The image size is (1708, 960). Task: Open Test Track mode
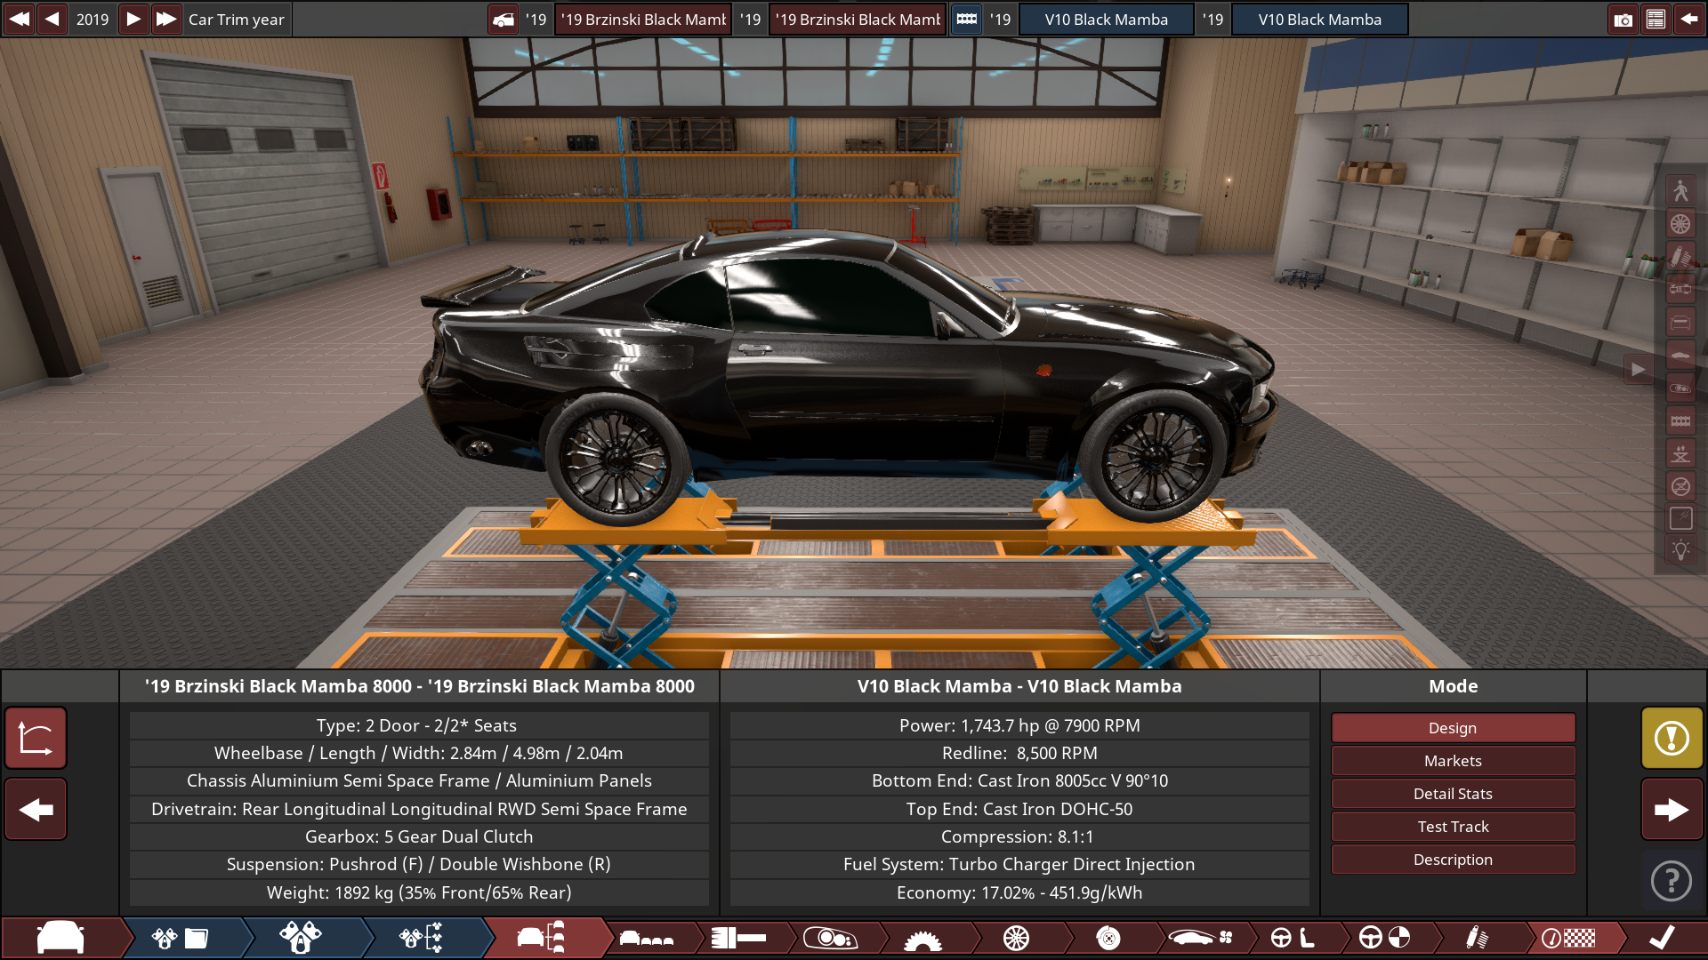tap(1453, 827)
